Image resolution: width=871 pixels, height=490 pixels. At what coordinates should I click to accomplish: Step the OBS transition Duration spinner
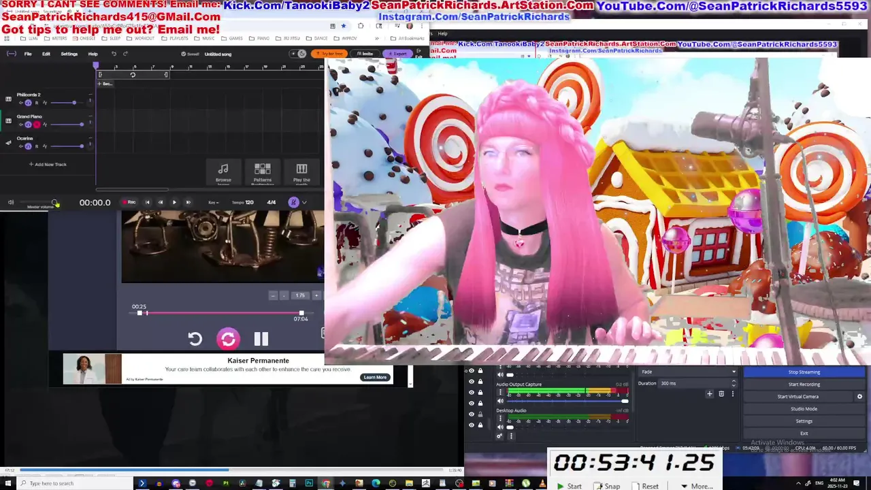pyautogui.click(x=734, y=383)
